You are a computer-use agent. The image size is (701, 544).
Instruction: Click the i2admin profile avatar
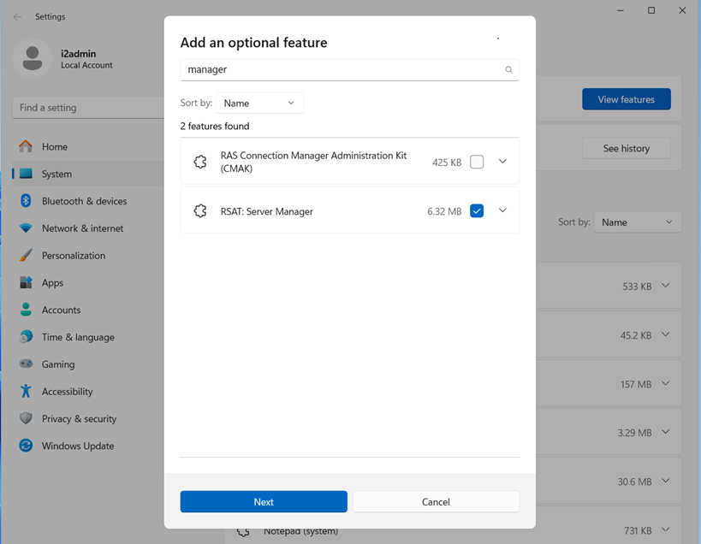coord(33,58)
